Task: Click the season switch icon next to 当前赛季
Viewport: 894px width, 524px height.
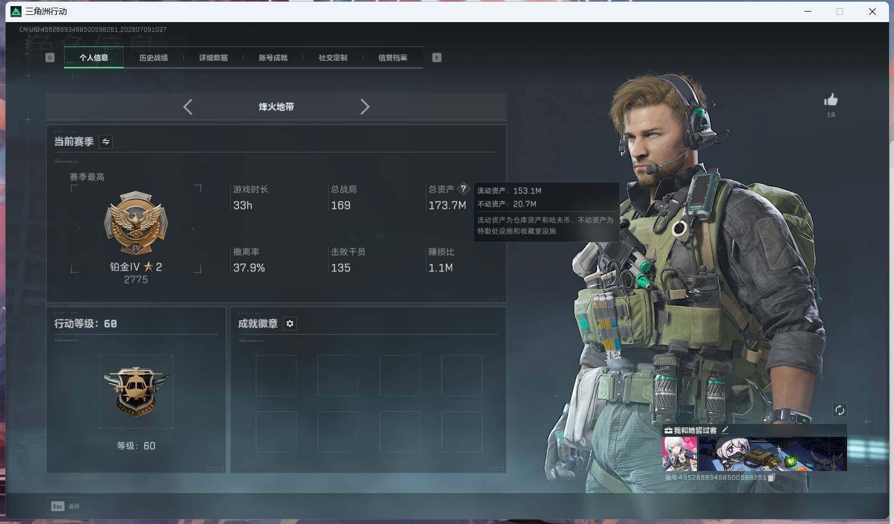Action: 105,141
